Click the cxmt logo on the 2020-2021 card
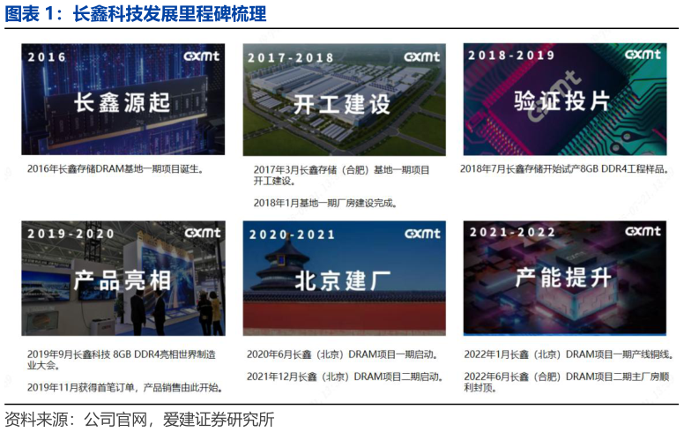The height and width of the screenshot is (432, 684). (422, 234)
